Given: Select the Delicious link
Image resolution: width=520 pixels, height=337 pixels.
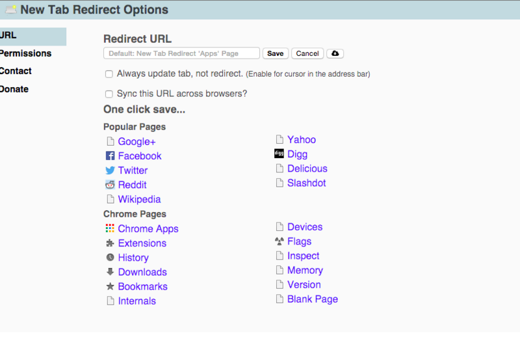Looking at the screenshot, I should pyautogui.click(x=307, y=168).
